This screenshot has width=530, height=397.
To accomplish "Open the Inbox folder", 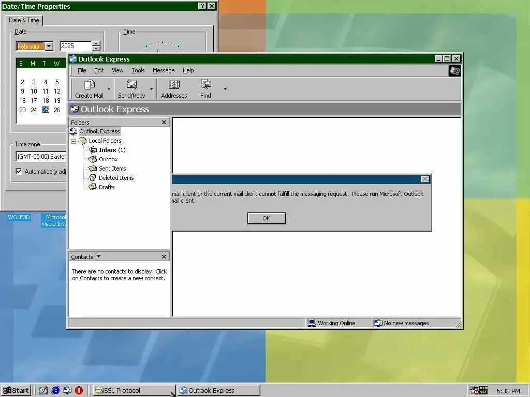I will pyautogui.click(x=112, y=150).
